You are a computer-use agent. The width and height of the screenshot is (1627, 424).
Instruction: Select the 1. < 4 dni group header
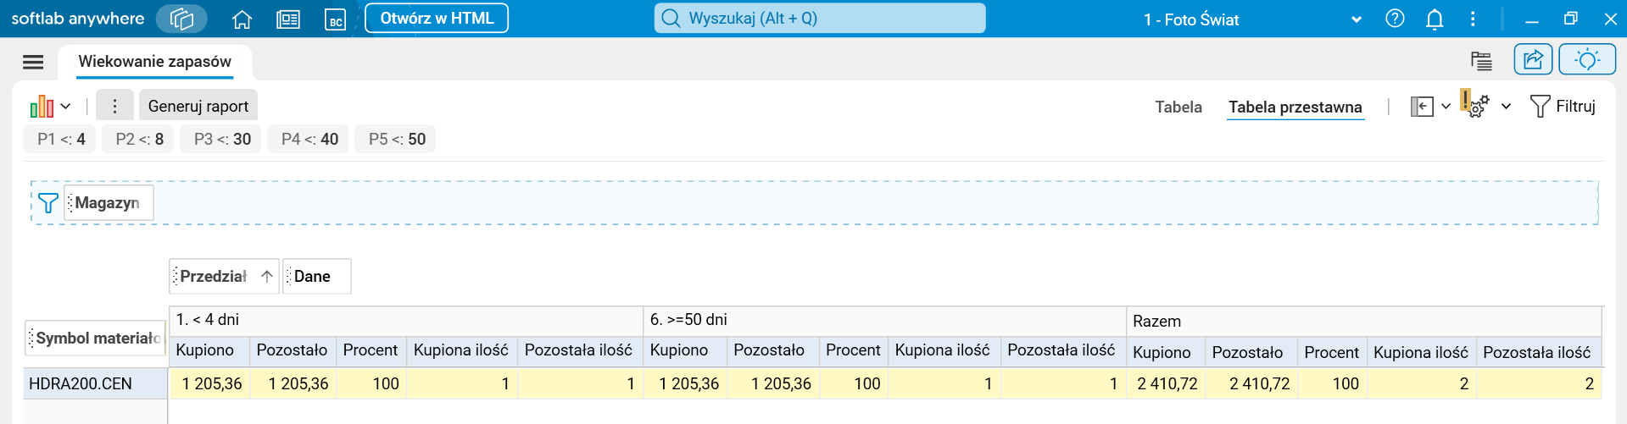click(x=406, y=320)
